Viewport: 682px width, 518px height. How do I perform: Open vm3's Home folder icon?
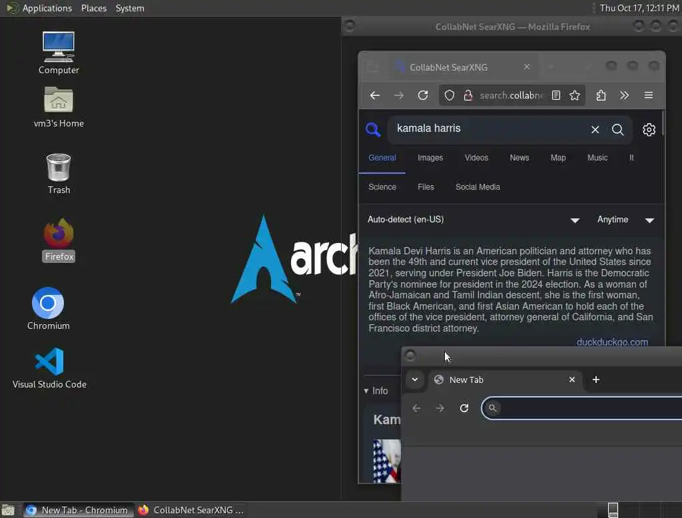point(59,107)
